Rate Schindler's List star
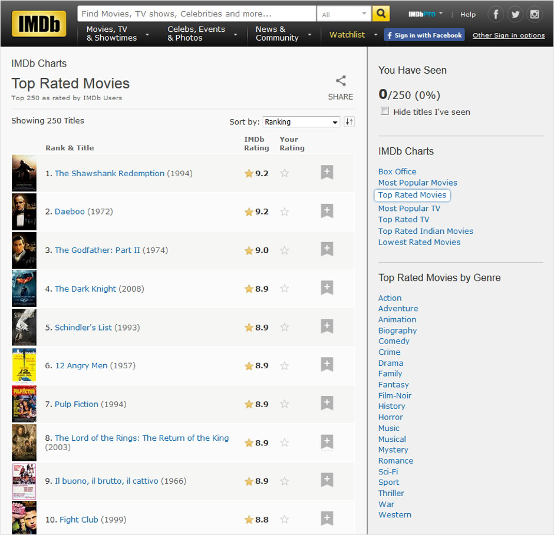The height and width of the screenshot is (535, 554). [285, 327]
